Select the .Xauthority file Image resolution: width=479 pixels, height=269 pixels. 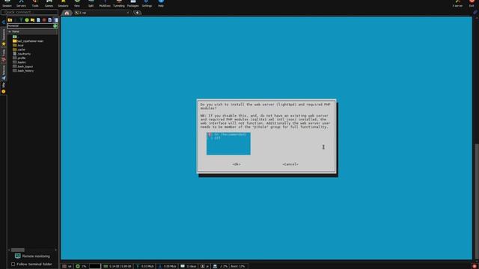pos(22,54)
